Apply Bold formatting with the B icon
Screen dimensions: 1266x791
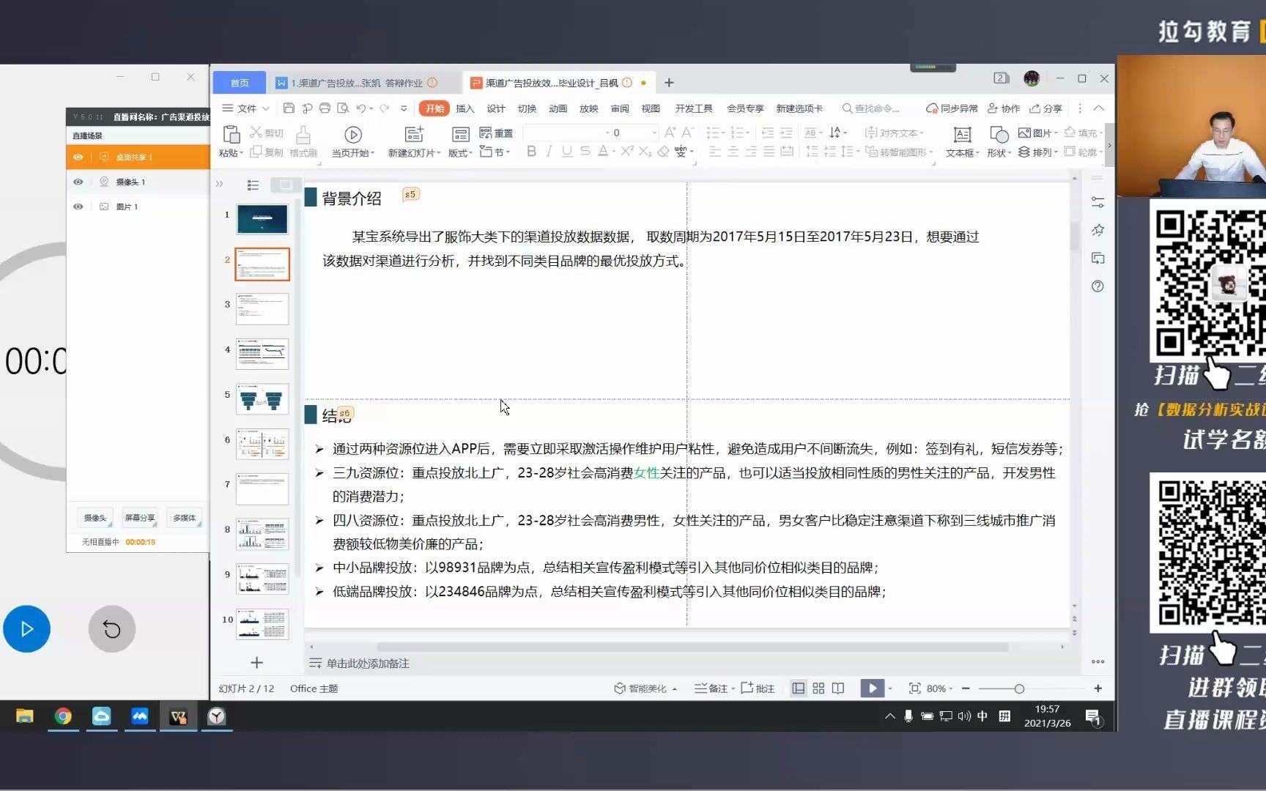coord(532,152)
